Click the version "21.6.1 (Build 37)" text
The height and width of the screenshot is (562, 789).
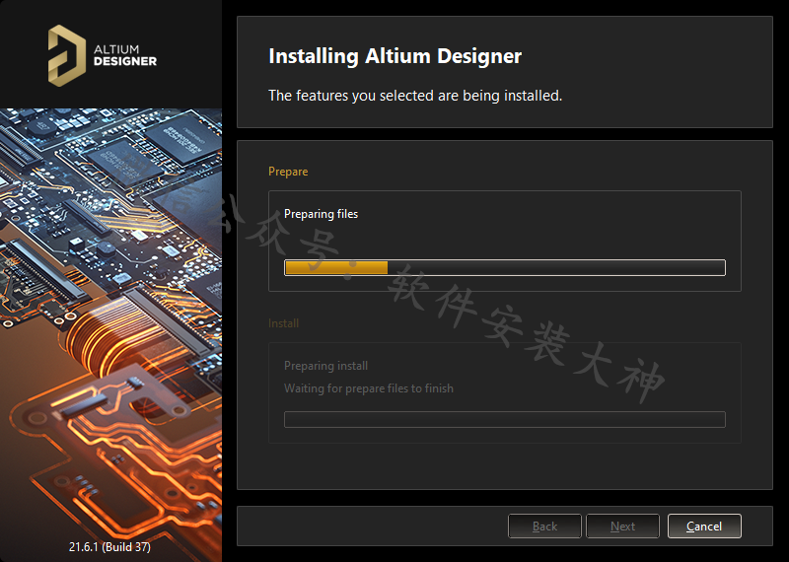click(x=109, y=546)
